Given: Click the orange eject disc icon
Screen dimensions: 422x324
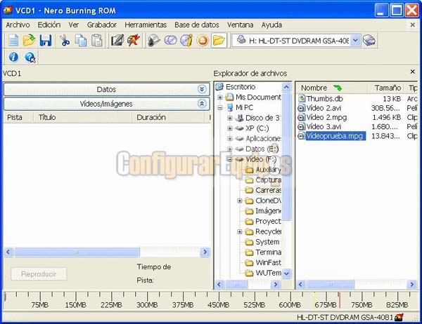Looking at the screenshot, I should (x=203, y=41).
